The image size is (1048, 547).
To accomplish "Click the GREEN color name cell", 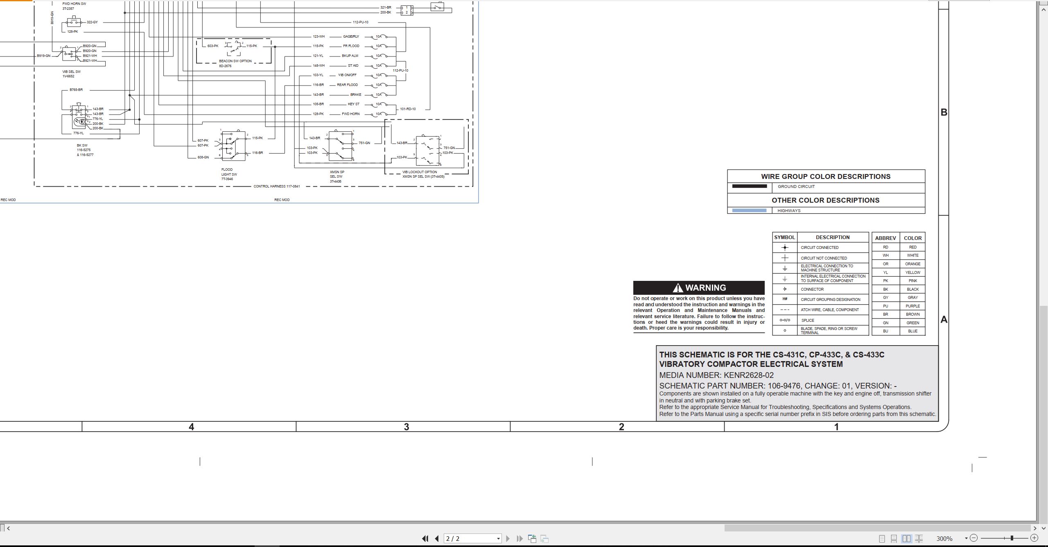I will pos(912,323).
